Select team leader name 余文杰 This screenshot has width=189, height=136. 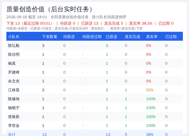click(14, 81)
